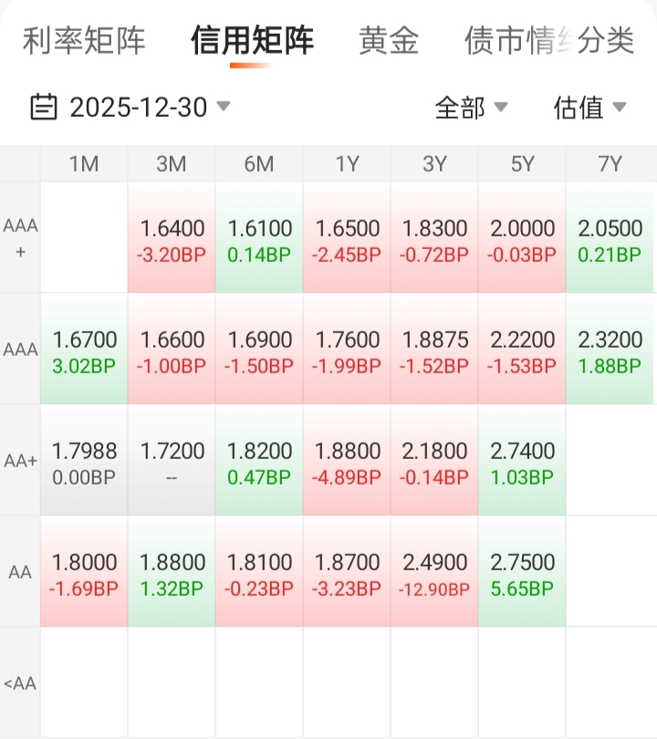657x739 pixels.
Task: Click the 1M column header
Action: (x=84, y=164)
